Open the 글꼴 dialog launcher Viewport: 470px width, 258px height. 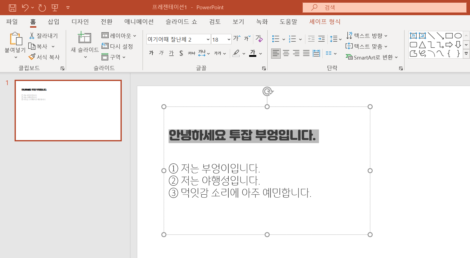click(x=264, y=68)
